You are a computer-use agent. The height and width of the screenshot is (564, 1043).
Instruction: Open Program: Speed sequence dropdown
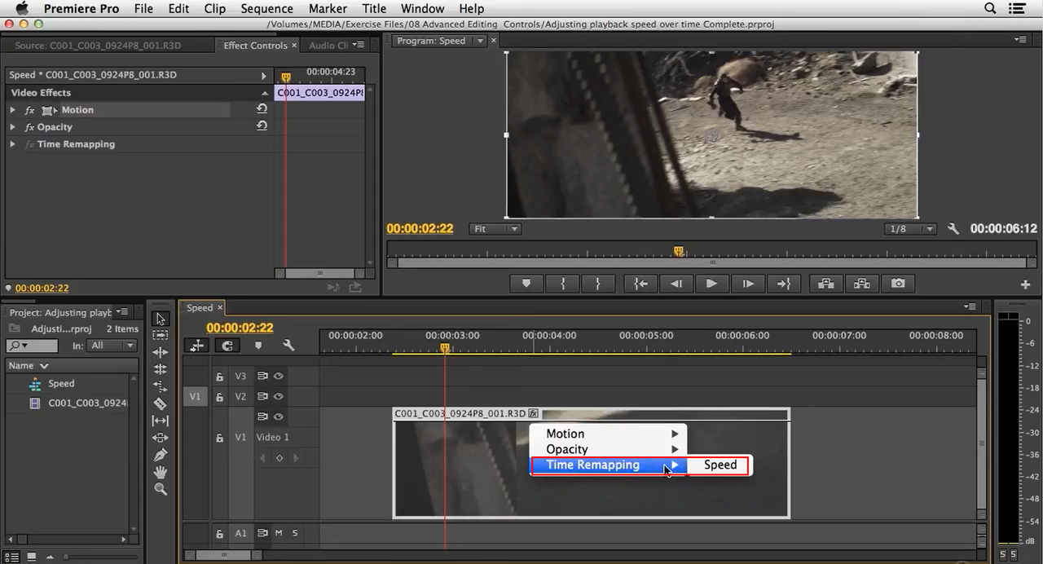click(481, 41)
